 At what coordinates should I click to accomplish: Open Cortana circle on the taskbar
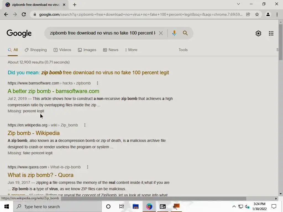[x=108, y=206]
